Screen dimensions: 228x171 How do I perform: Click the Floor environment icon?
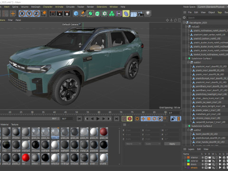(133, 14)
